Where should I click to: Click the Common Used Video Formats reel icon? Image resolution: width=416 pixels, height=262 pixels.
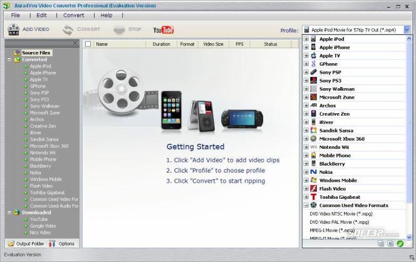pos(314,205)
